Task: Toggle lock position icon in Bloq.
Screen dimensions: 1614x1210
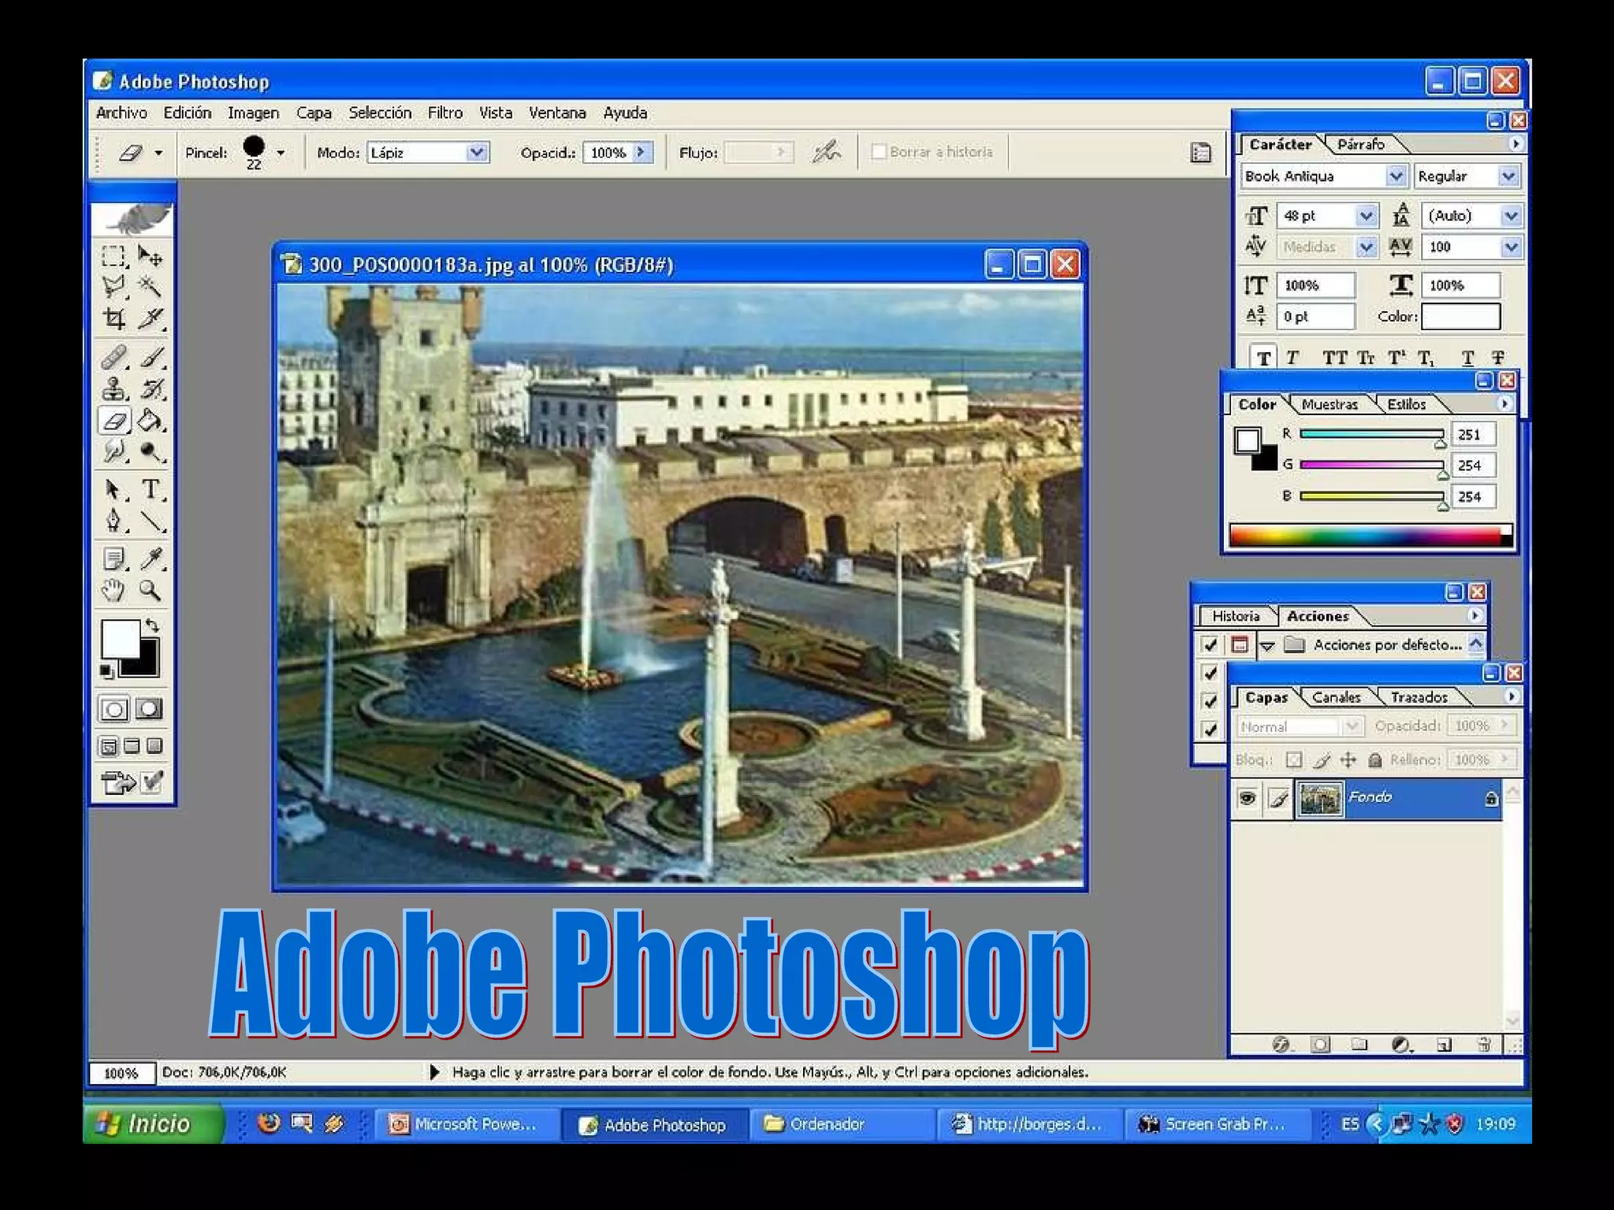Action: pos(1348,759)
